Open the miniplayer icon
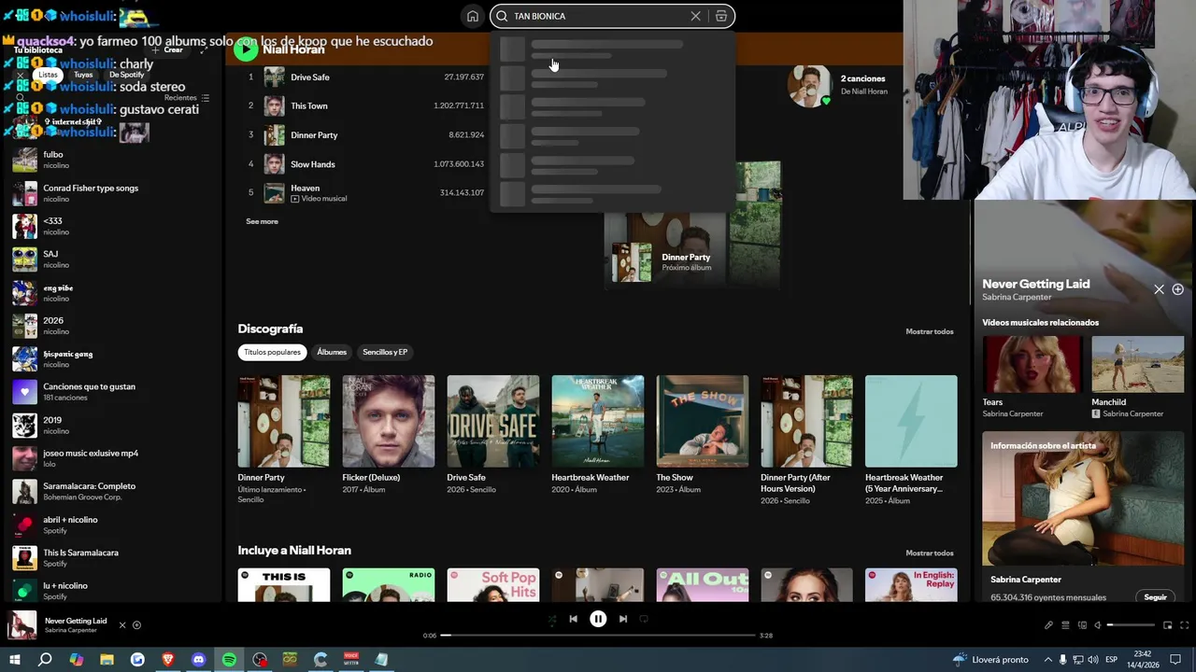 click(x=1167, y=625)
